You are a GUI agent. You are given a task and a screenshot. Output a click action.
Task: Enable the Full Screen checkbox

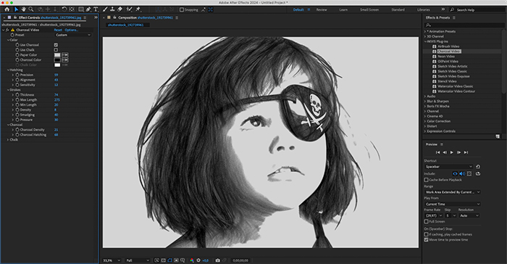(426, 221)
